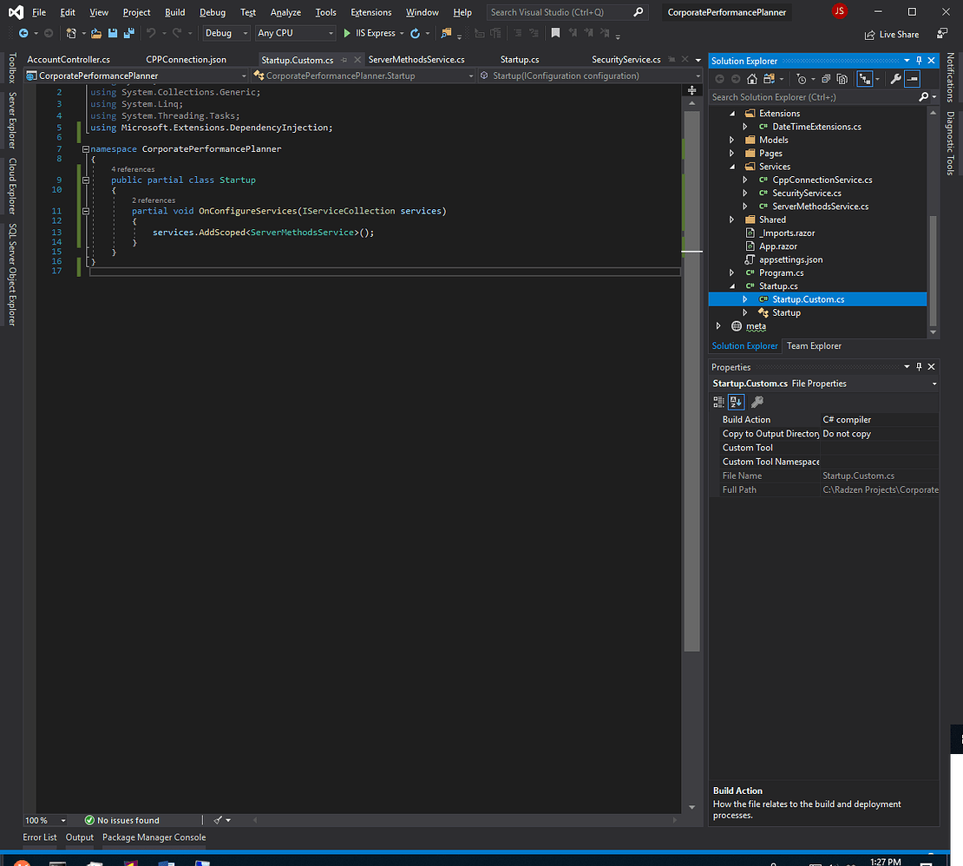The height and width of the screenshot is (866, 963).
Task: Switch to CPPConnection.json tab
Action: (x=186, y=60)
